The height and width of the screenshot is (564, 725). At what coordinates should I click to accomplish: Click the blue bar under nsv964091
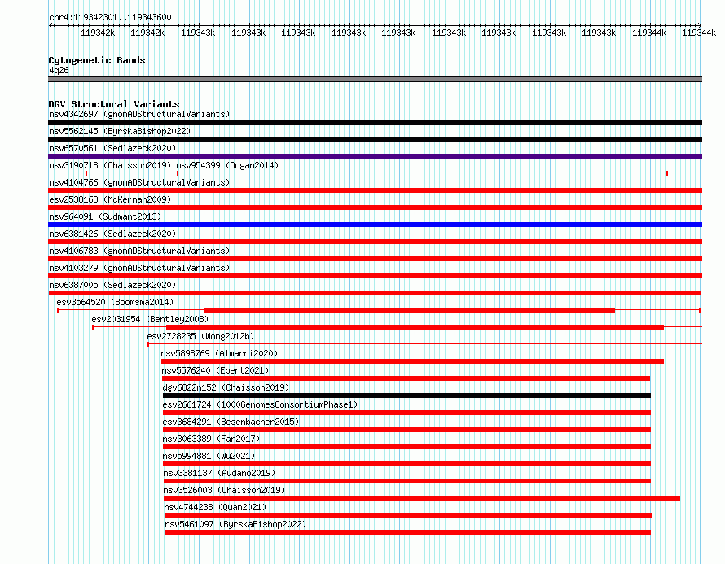pyautogui.click(x=375, y=225)
